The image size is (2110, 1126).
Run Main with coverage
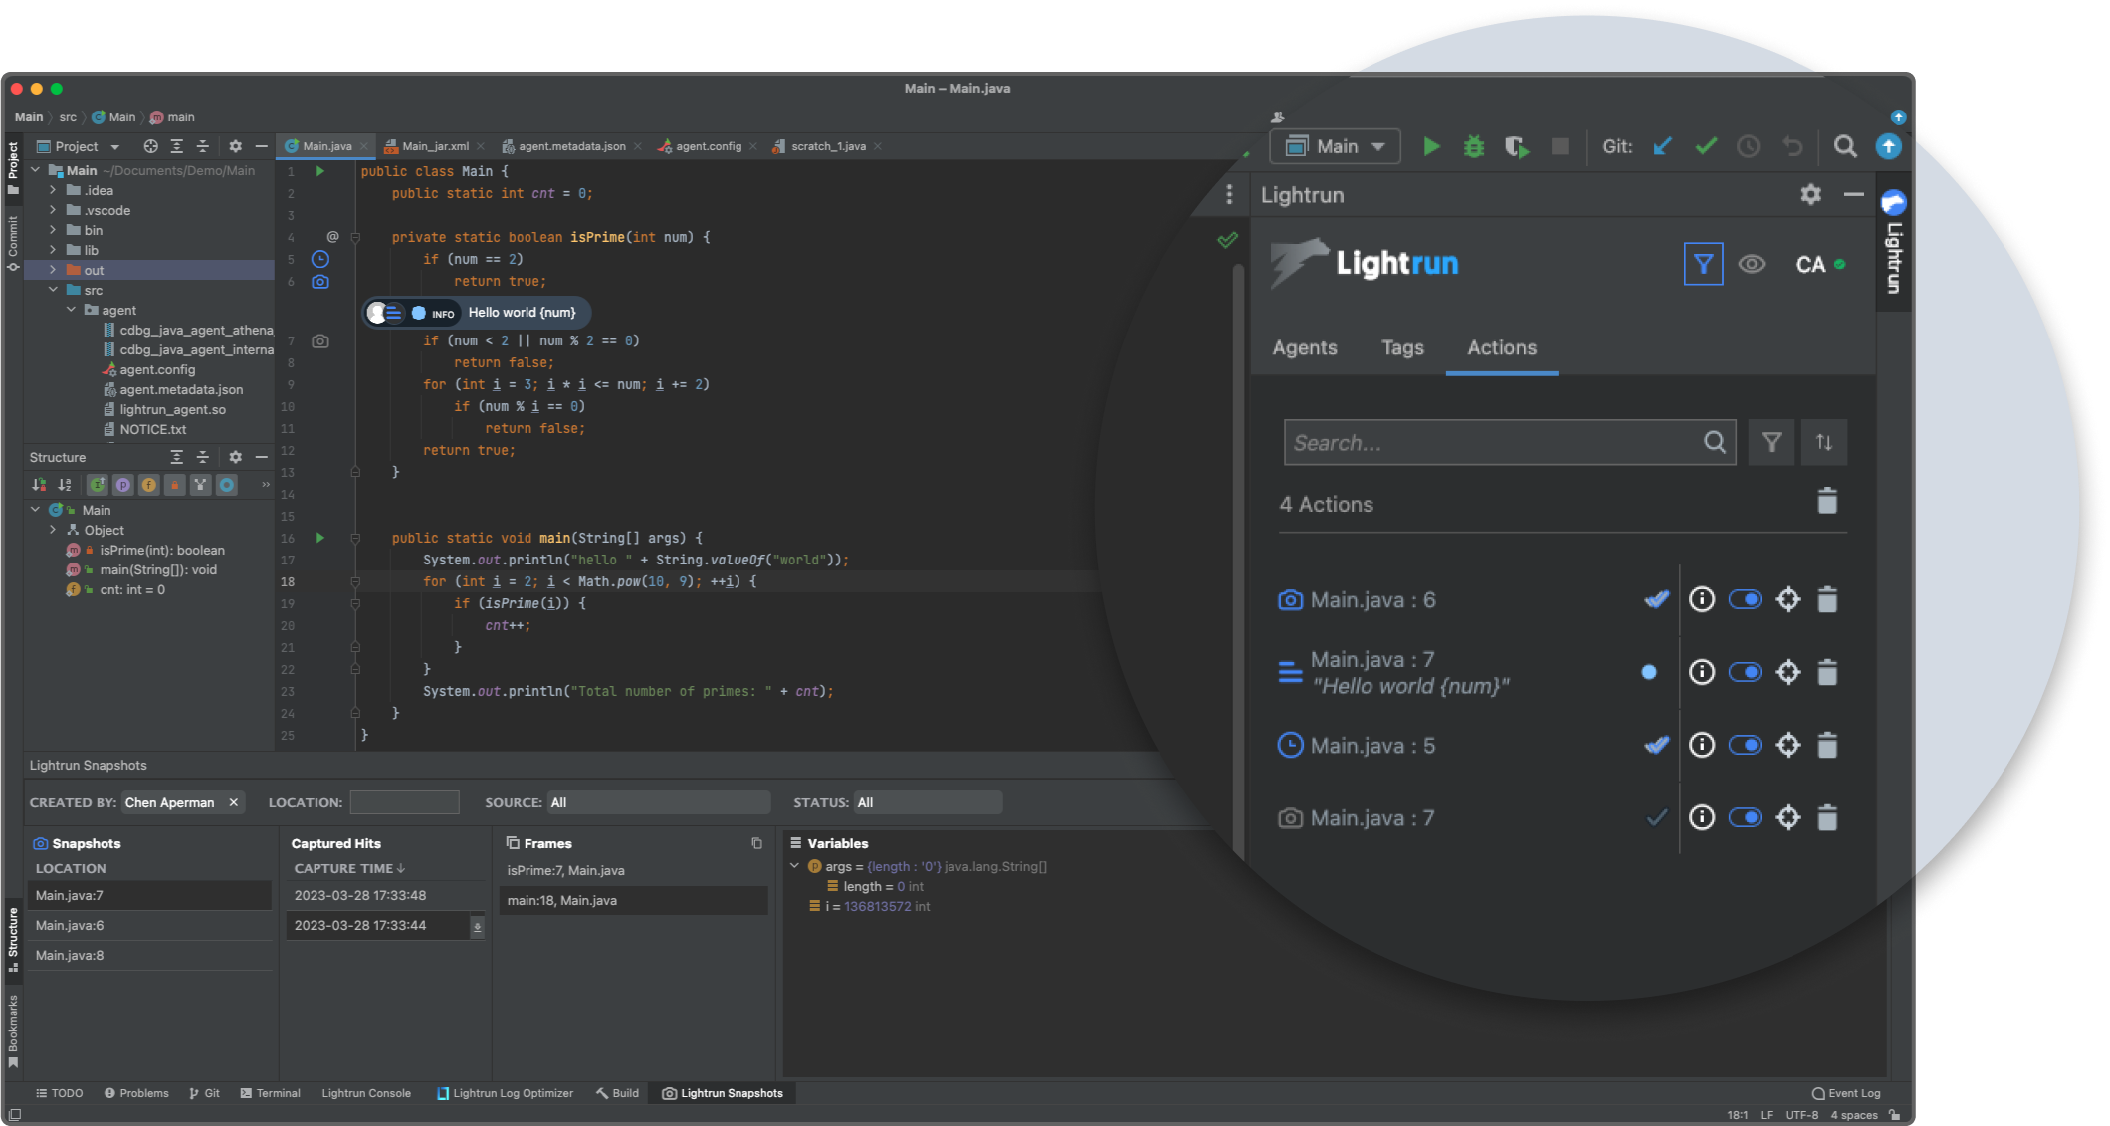pos(1516,146)
